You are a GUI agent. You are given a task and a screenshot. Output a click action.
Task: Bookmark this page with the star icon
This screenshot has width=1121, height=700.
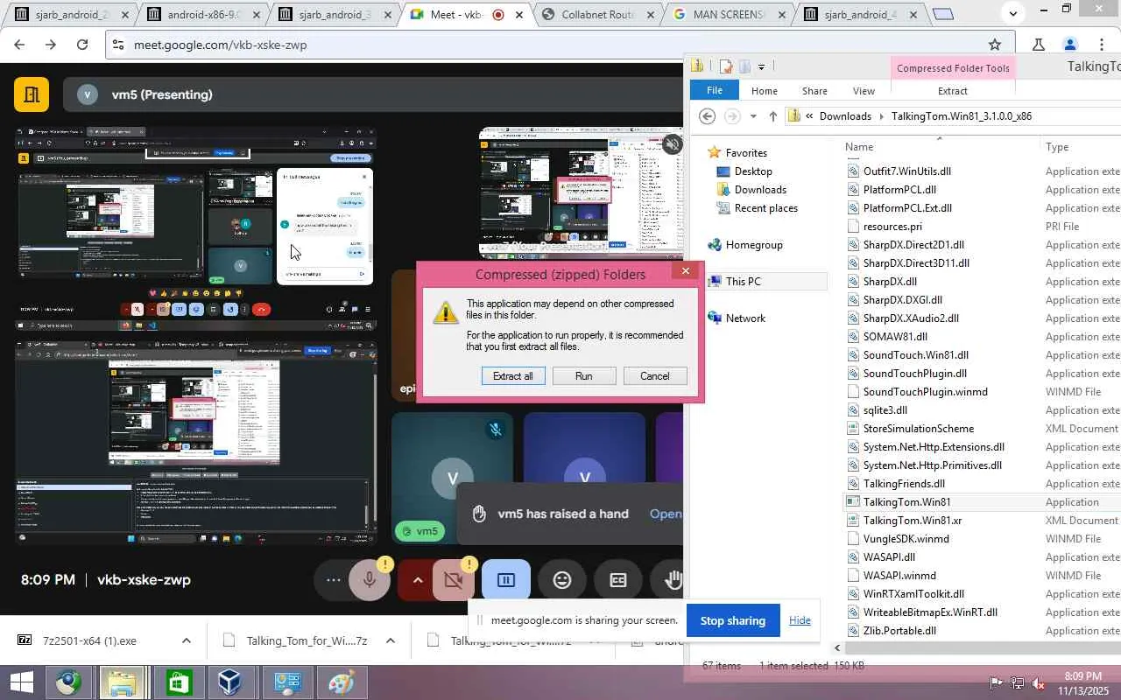point(995,45)
